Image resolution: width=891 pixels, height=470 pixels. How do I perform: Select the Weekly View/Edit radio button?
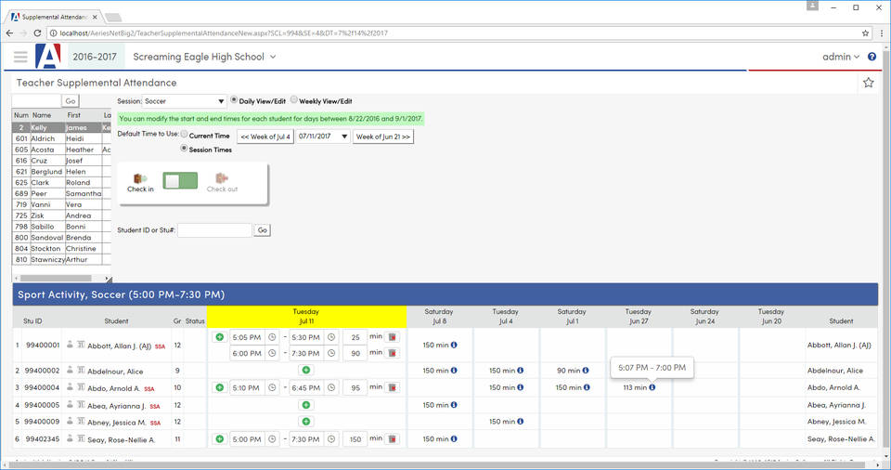(294, 100)
